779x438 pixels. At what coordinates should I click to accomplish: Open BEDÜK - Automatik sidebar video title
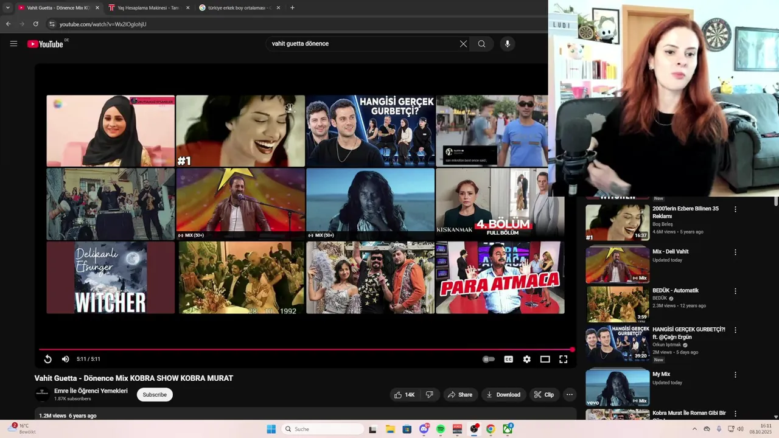[x=676, y=291]
